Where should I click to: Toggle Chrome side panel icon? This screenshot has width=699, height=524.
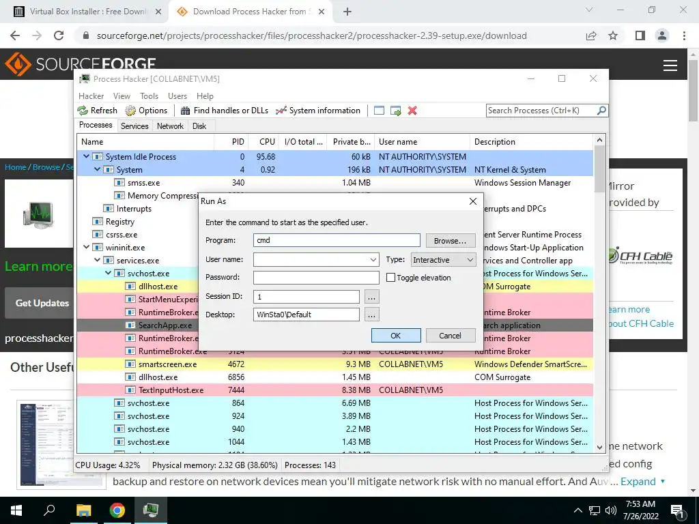pos(640,35)
